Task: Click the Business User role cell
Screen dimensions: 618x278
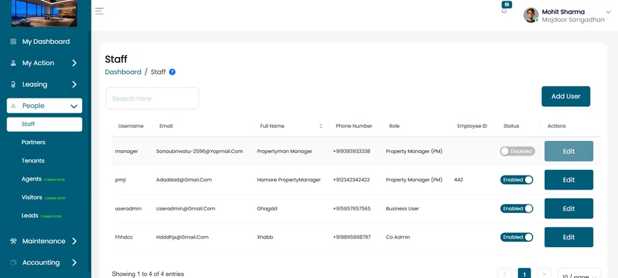Action: click(402, 208)
